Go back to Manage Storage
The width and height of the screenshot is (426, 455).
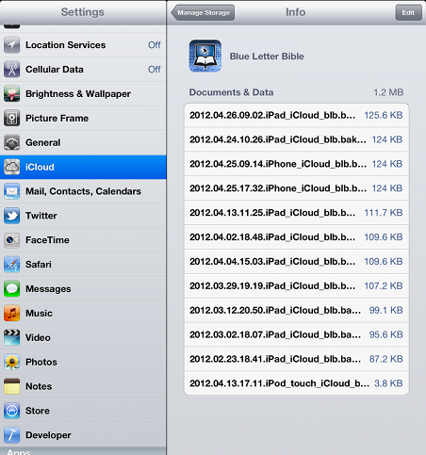coord(203,12)
